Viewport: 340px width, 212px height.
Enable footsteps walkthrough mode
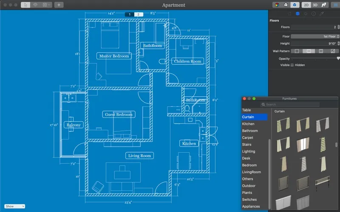[324, 5]
